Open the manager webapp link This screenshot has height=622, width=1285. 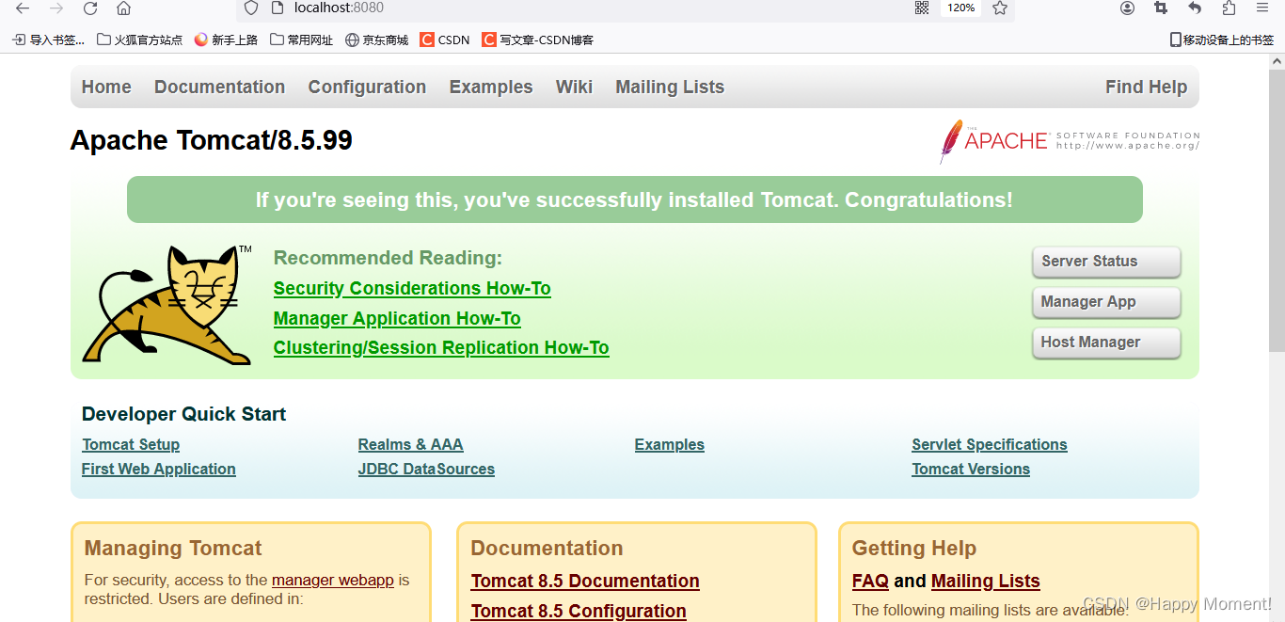[333, 580]
